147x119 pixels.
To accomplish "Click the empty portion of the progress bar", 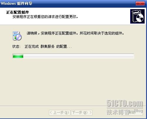I will tap(79, 56).
